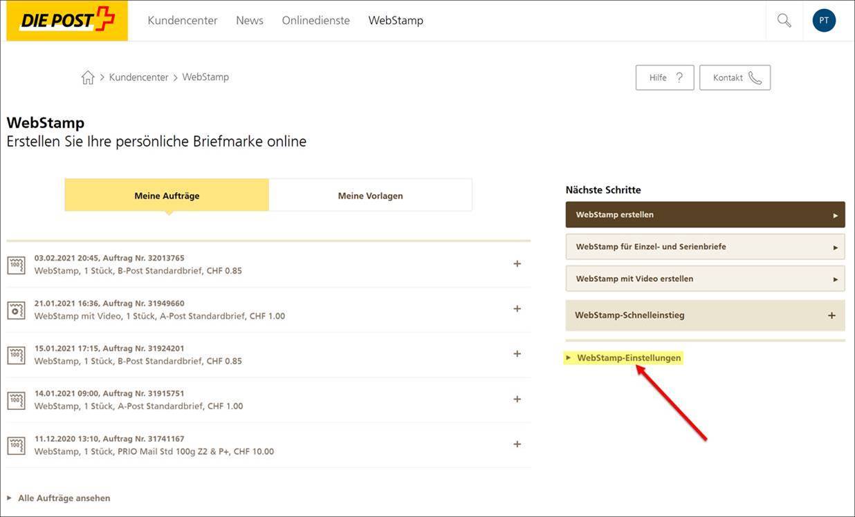Select text '11.12.2020 13:10, Auftrag Nr. 31741167'
The height and width of the screenshot is (517, 855).
109,438
